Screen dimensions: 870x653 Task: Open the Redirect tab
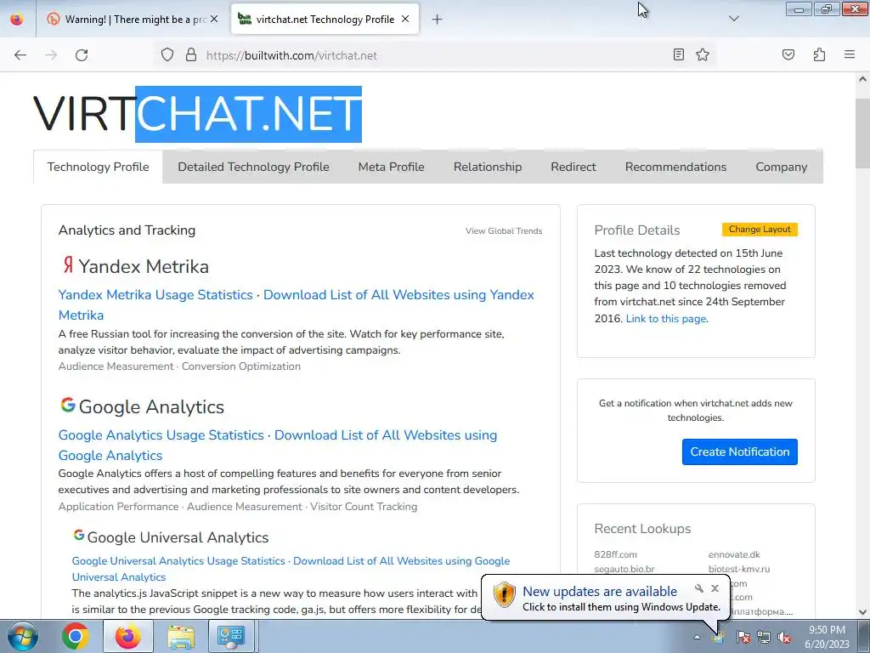[573, 167]
